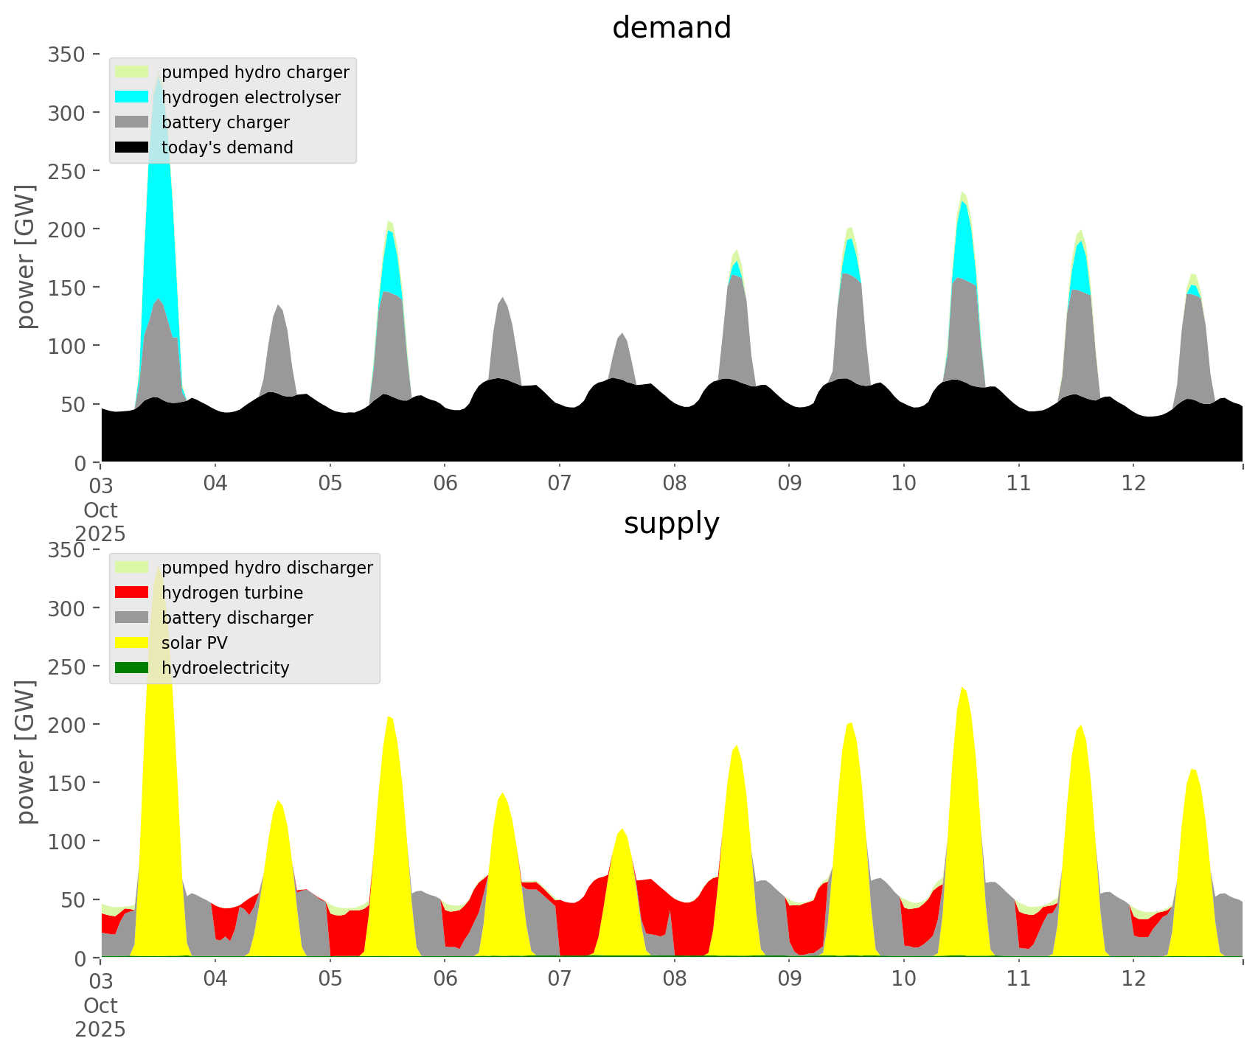The width and height of the screenshot is (1258, 1055).
Task: Click the cyan hydrogen electrolyser legend swatch
Action: click(x=132, y=97)
